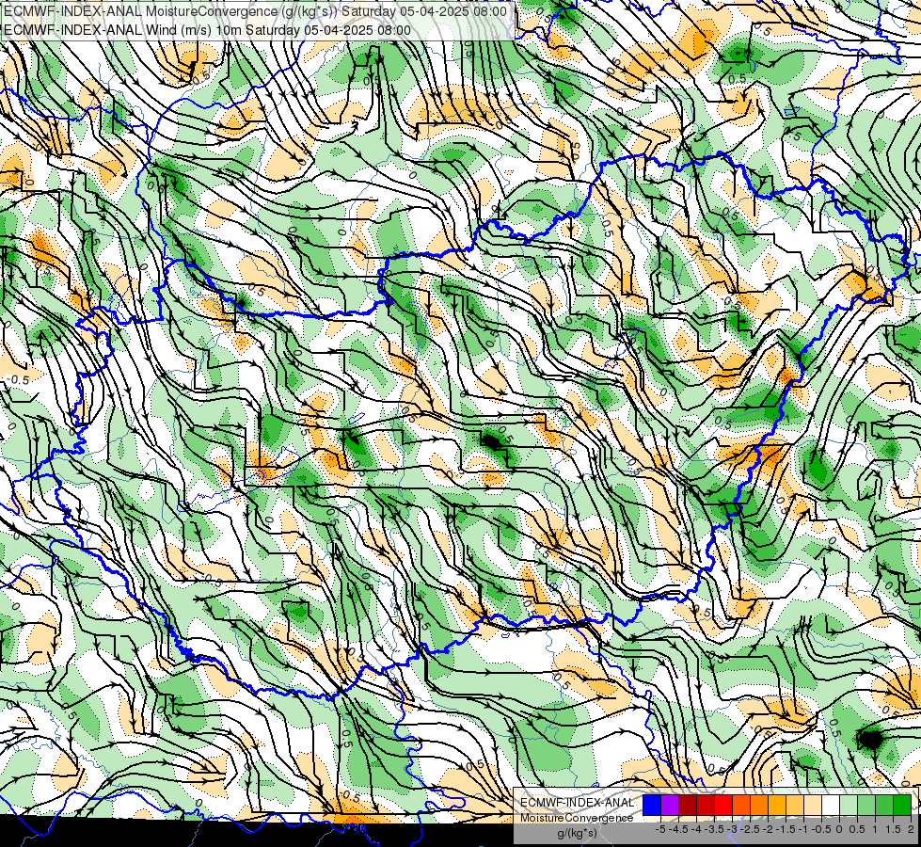
Task: Select legend swatch between 0 and 0.5
Action: coord(849,806)
